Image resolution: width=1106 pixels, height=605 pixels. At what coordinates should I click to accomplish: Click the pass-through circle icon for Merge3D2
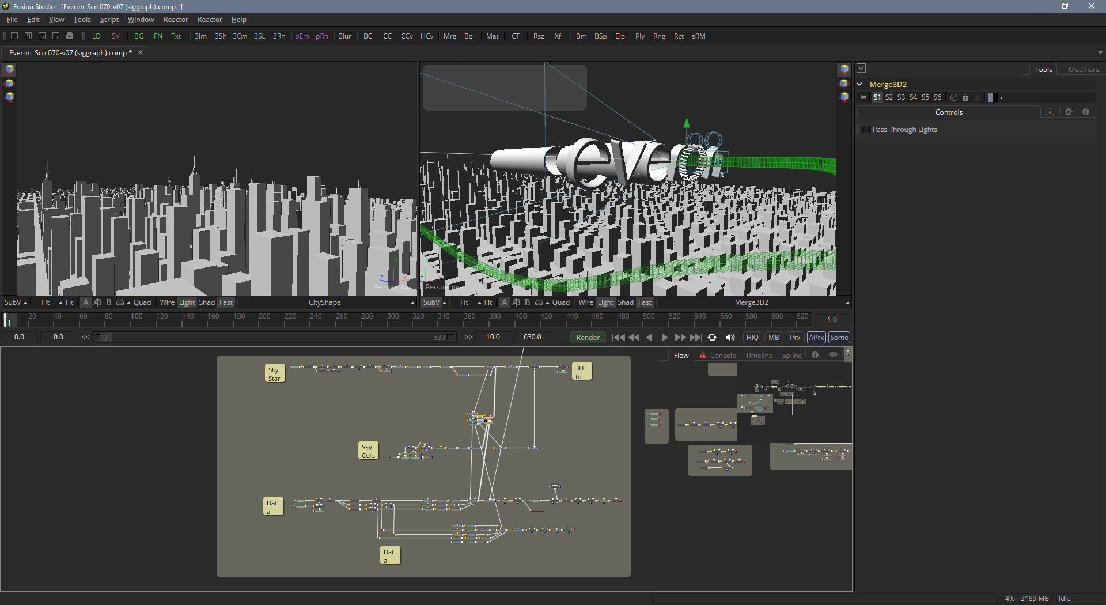click(954, 97)
